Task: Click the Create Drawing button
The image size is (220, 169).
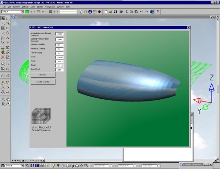Action: pyautogui.click(x=43, y=82)
